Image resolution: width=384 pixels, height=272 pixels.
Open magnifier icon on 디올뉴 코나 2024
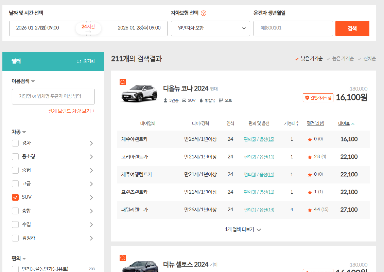123,82
